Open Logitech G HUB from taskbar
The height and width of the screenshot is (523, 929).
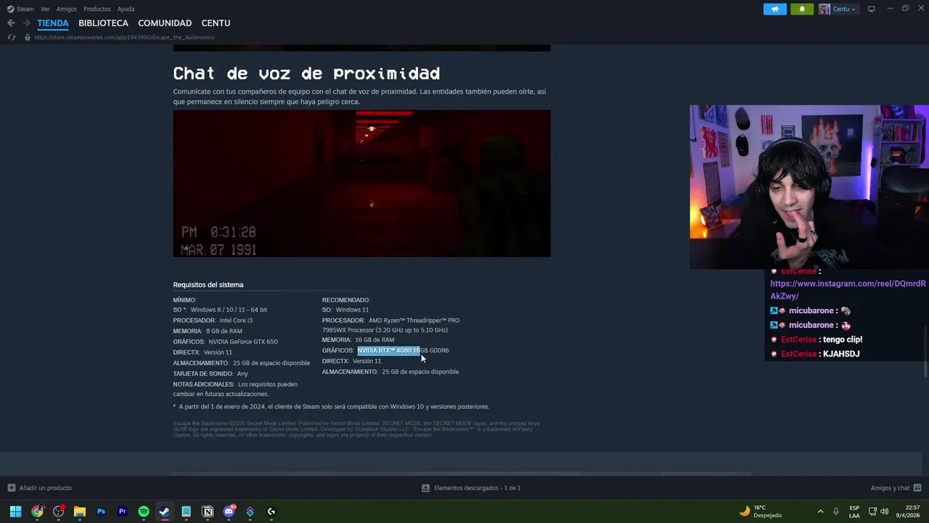click(271, 511)
